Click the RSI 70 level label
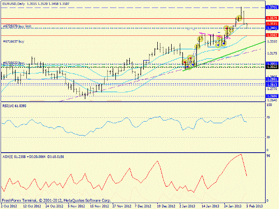 pyautogui.click(x=268, y=117)
